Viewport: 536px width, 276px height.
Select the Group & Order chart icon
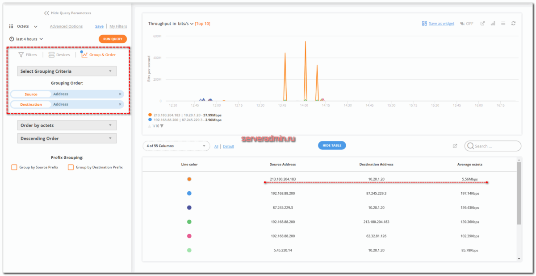coord(84,54)
